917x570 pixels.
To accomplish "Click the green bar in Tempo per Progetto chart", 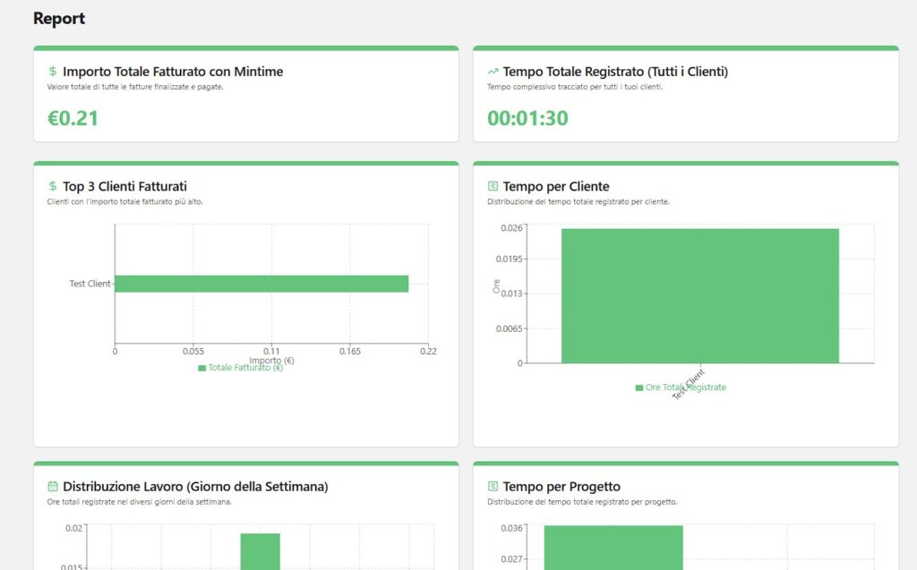I will tap(613, 548).
